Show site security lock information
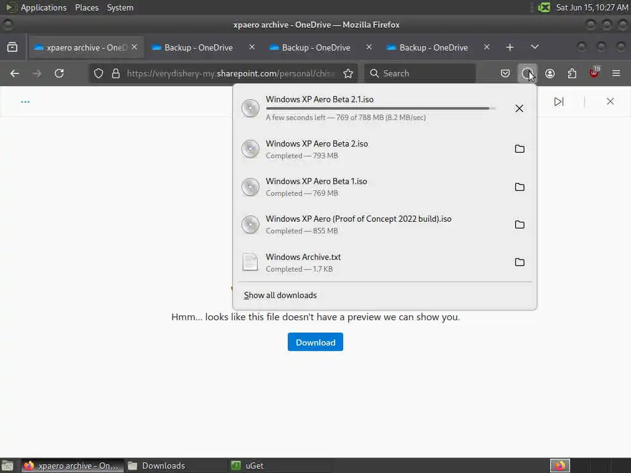 pyautogui.click(x=116, y=73)
